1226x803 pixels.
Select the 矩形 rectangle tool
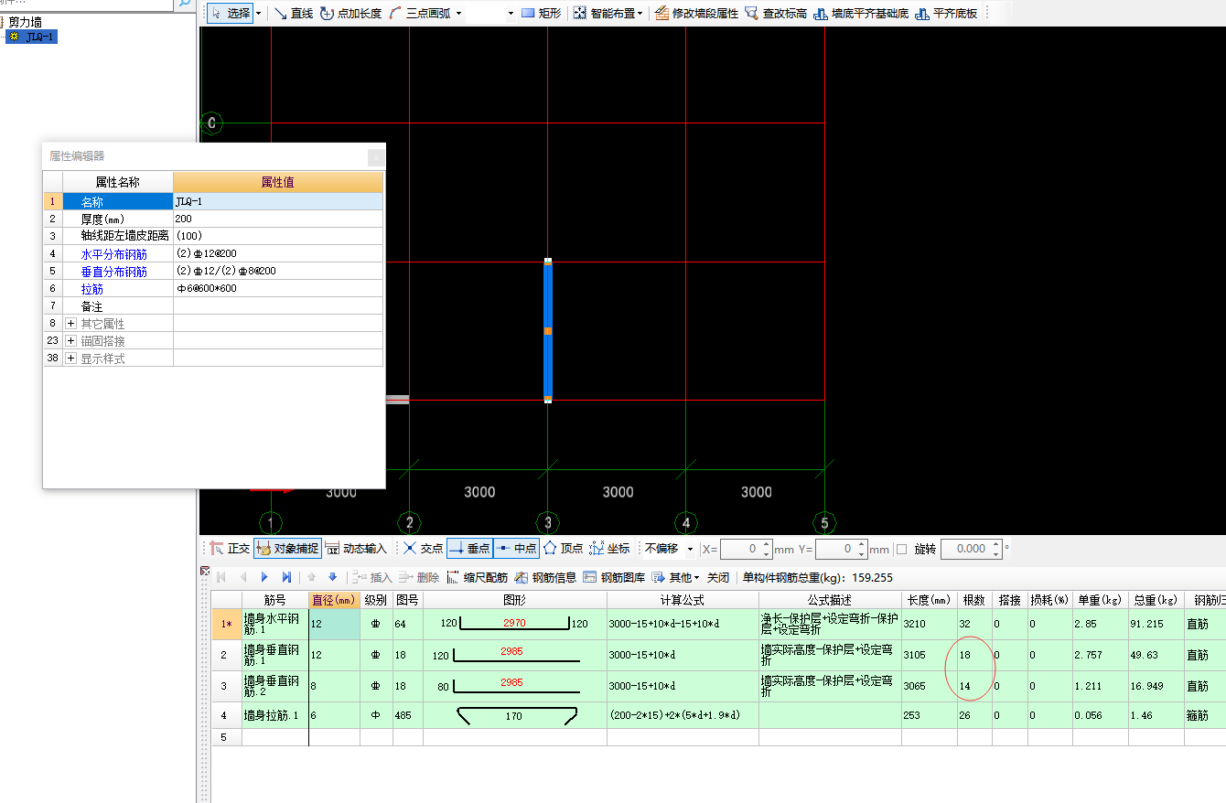pos(541,14)
